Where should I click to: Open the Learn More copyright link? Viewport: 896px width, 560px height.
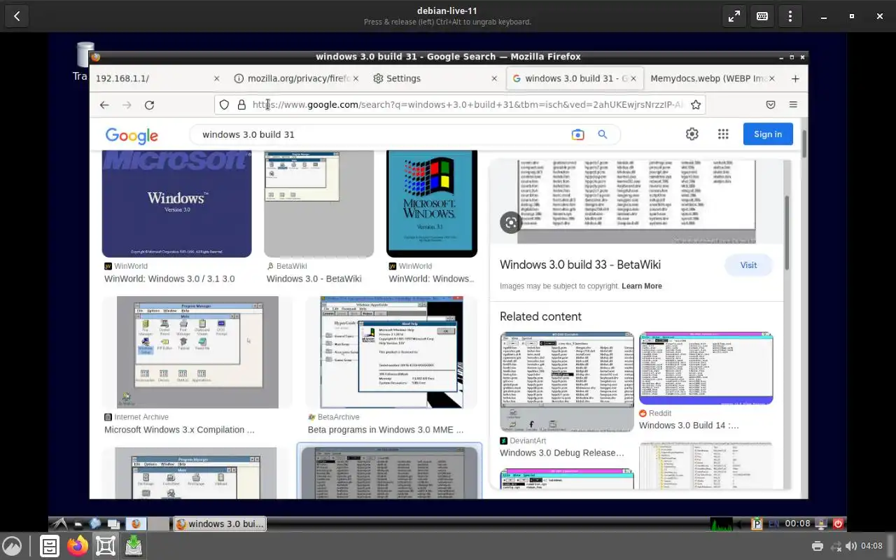point(641,286)
